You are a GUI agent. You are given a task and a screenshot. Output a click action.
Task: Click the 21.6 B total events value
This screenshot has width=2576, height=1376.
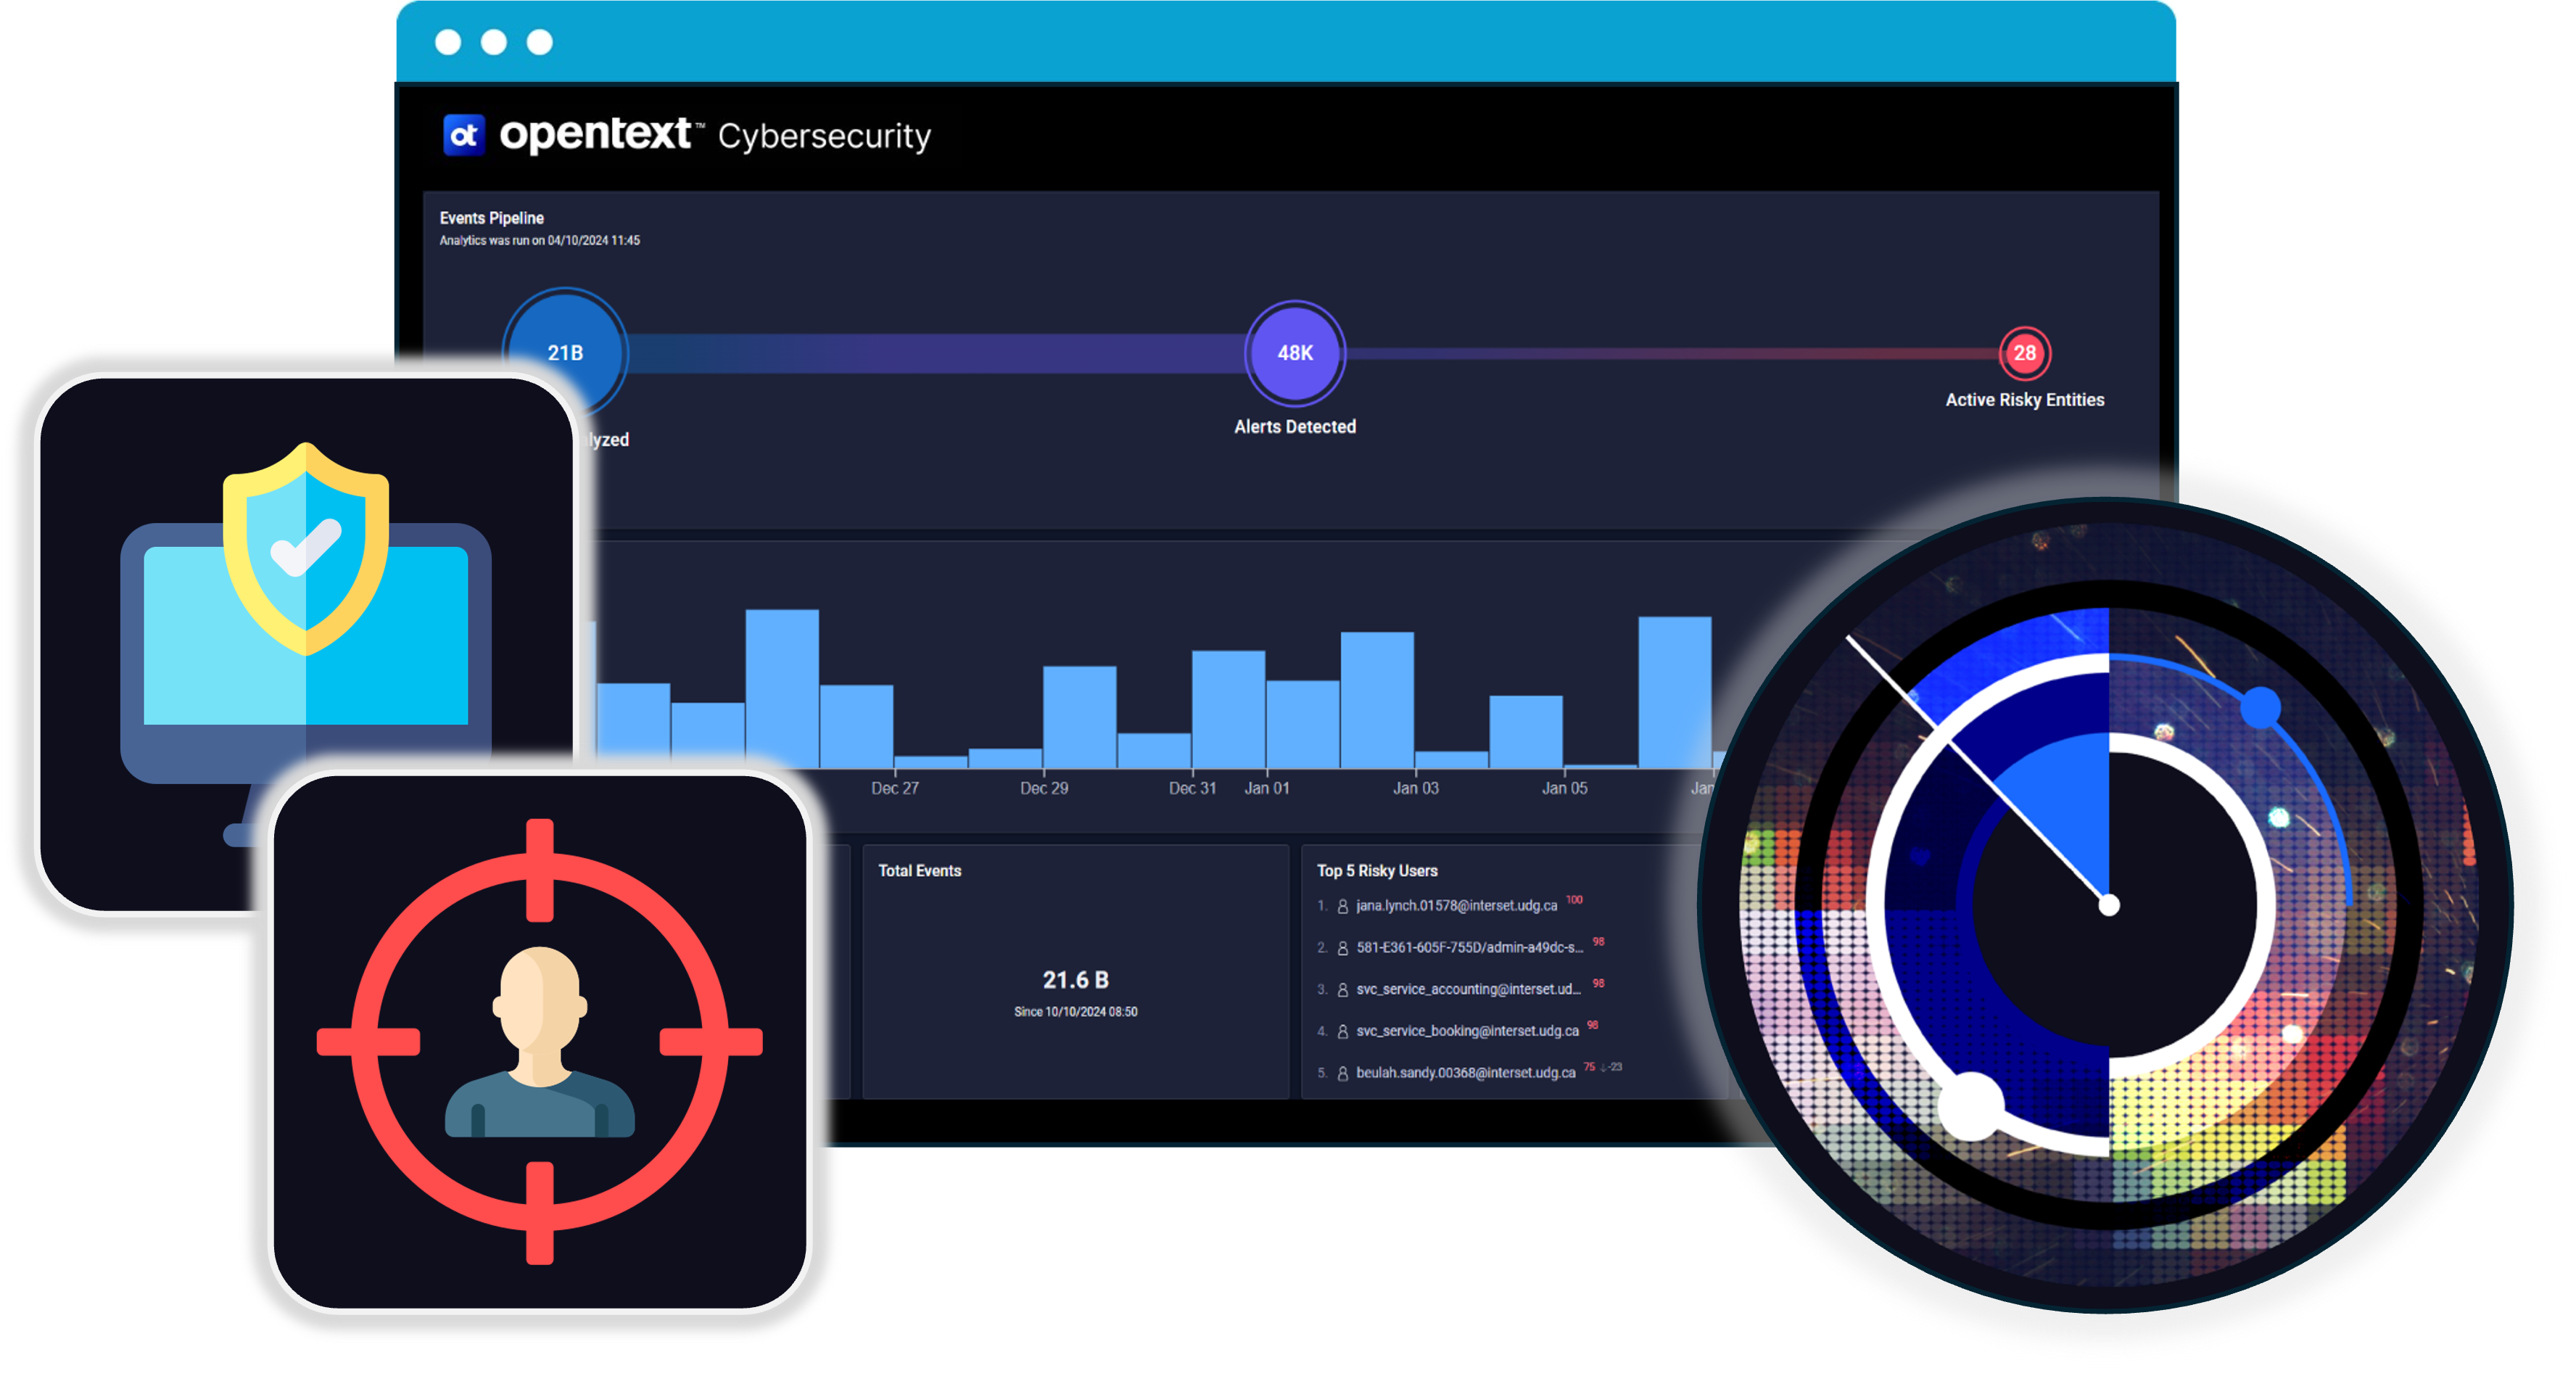(1075, 980)
